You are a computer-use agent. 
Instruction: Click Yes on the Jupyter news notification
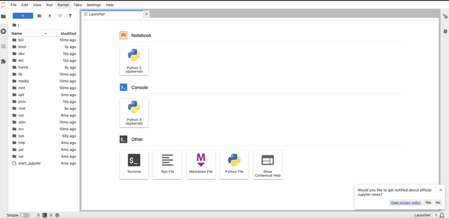click(428, 203)
